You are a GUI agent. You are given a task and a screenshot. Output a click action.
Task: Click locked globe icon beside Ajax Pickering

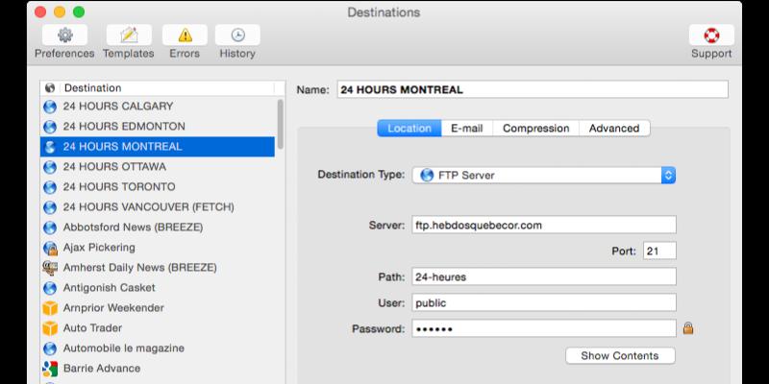(x=50, y=248)
